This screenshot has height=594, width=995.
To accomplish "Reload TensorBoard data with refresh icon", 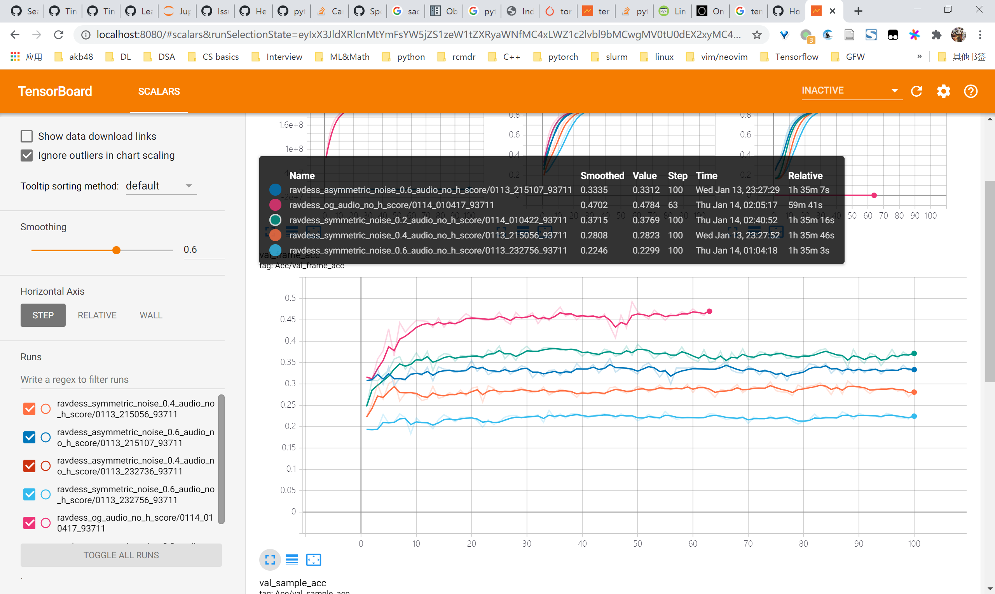I will click(916, 91).
